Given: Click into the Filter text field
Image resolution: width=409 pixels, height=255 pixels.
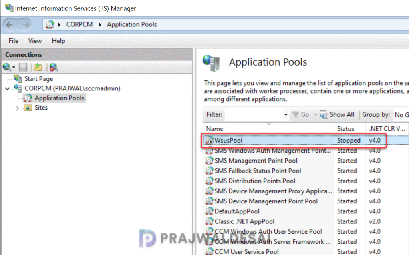Looking at the screenshot, I should pyautogui.click(x=254, y=115).
